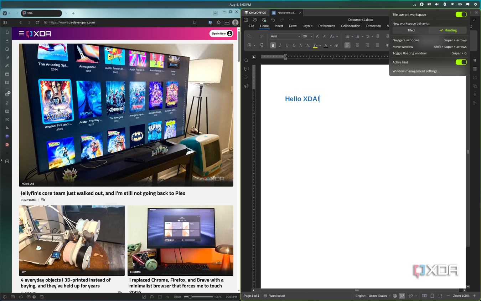This screenshot has width=481, height=301.
Task: Disable the Active hint toggle
Action: 461,62
